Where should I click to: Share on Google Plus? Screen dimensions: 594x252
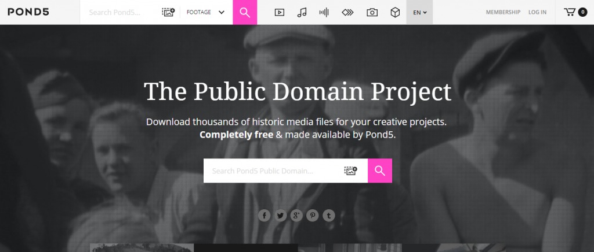pos(296,216)
